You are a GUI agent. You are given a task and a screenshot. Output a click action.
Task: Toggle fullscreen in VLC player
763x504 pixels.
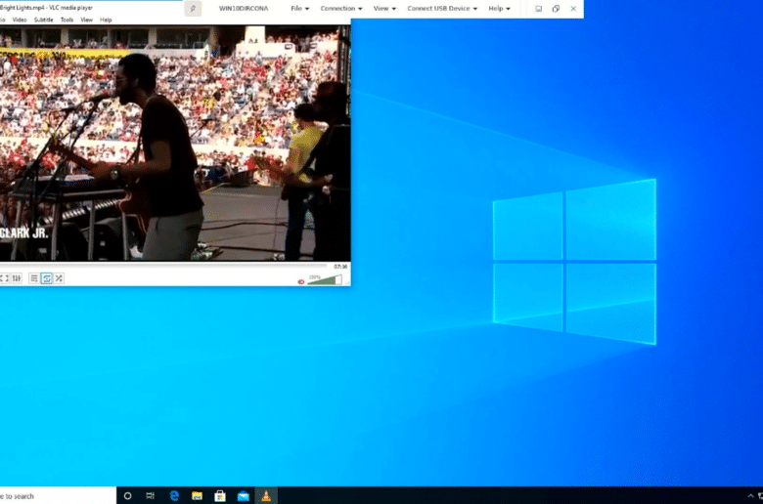tap(4, 278)
